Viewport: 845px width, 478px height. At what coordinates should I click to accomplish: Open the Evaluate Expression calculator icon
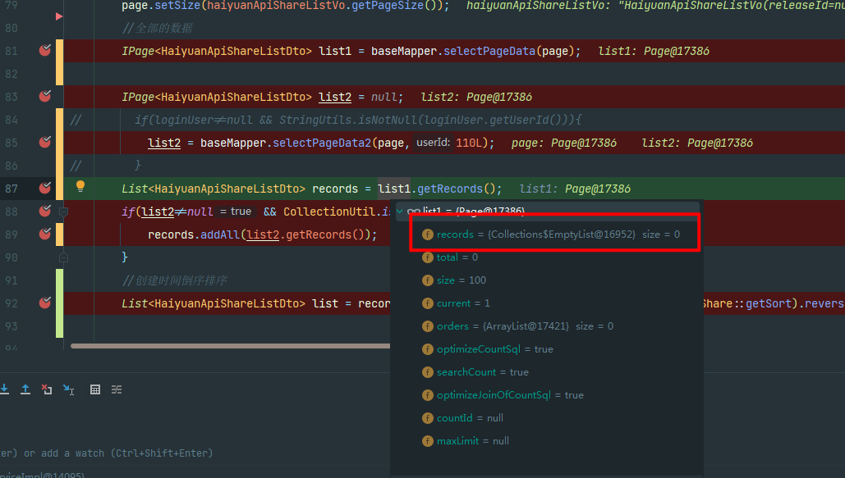coord(95,389)
